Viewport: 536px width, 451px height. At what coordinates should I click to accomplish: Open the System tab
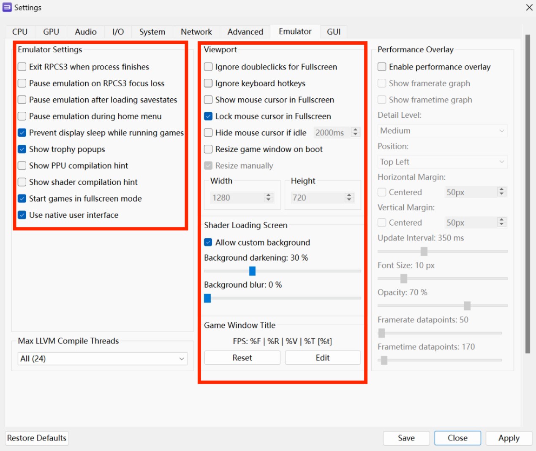152,32
